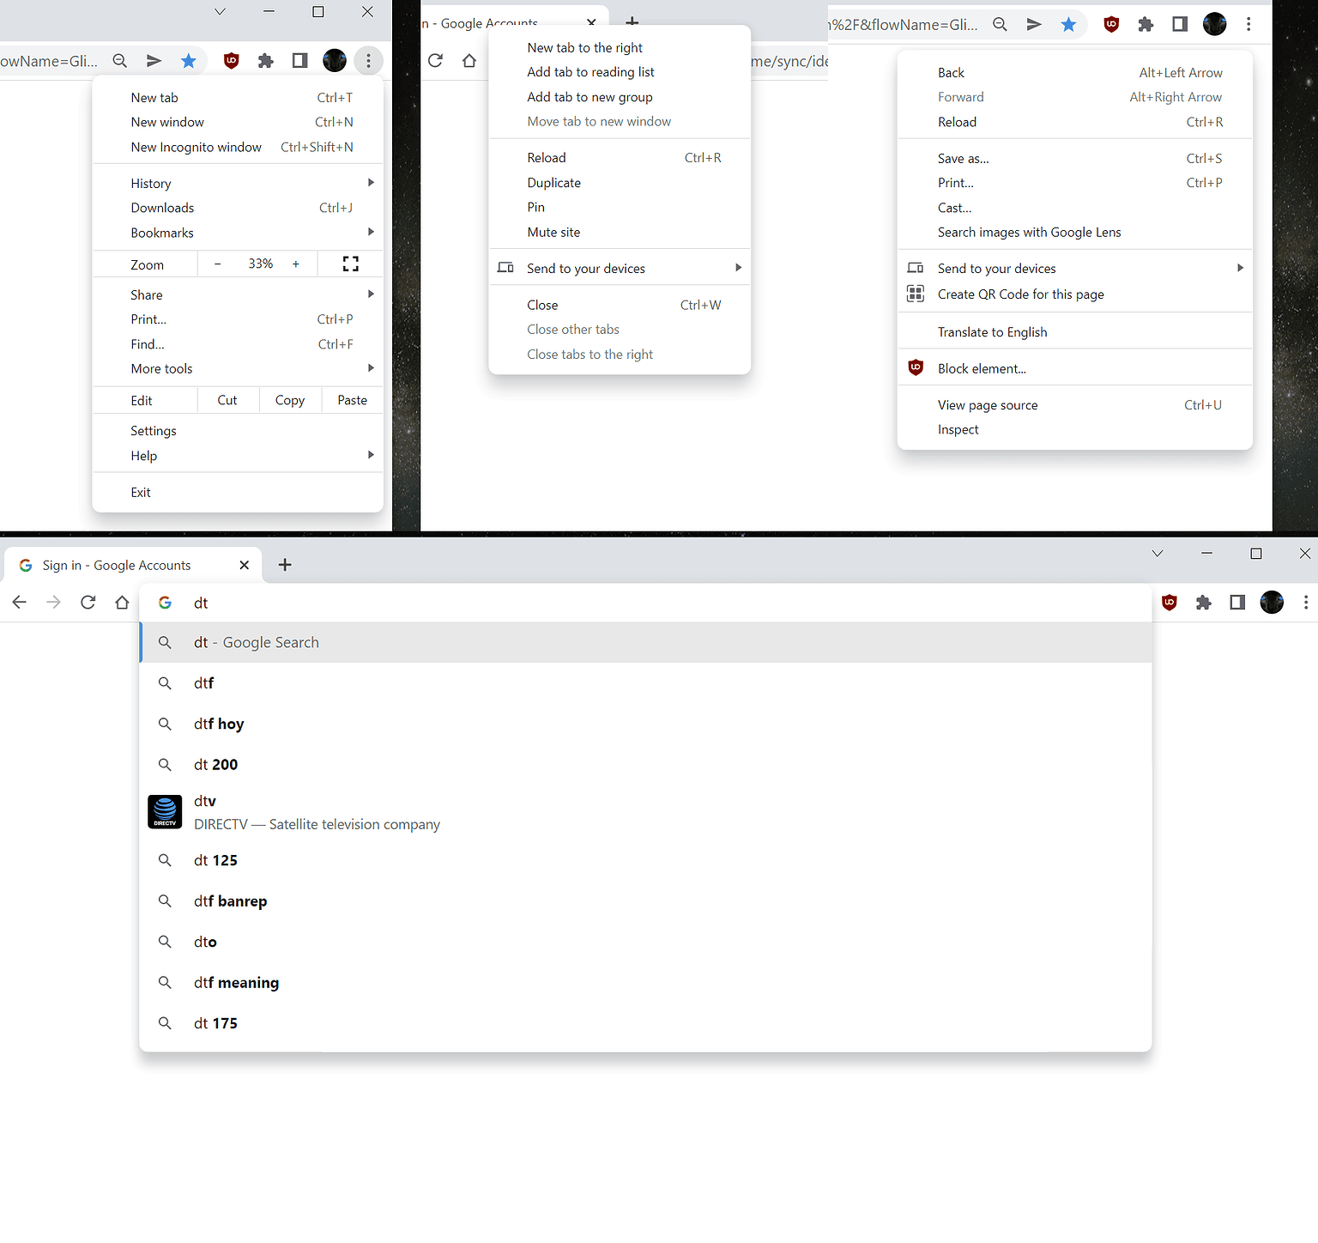This screenshot has height=1243, width=1318.
Task: Open a New Incognito window
Action: coord(196,147)
